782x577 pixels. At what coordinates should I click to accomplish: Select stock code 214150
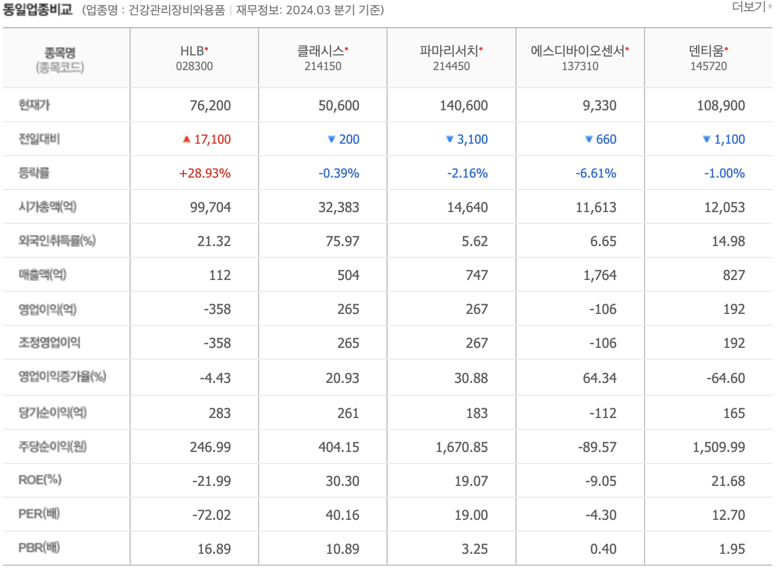coord(323,66)
